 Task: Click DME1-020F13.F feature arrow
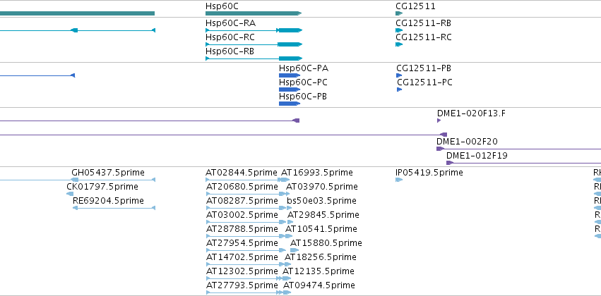click(439, 121)
